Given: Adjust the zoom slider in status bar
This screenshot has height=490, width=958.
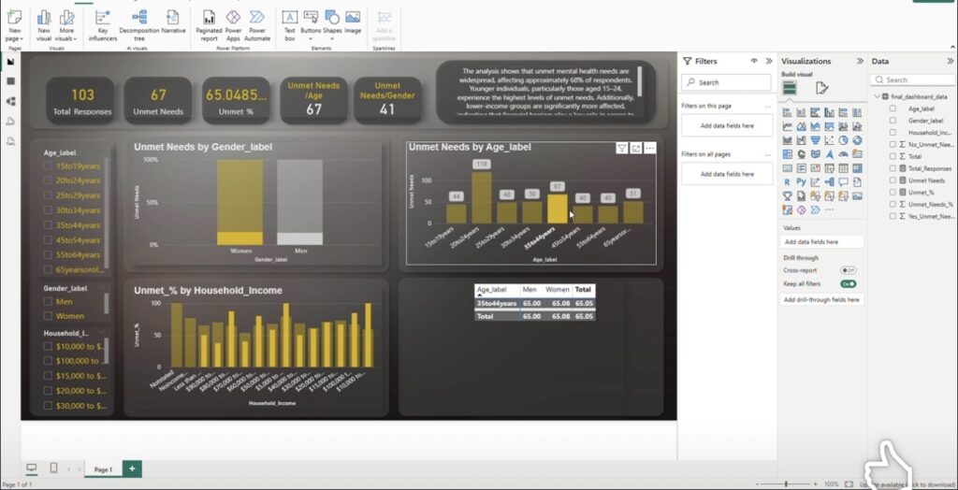Looking at the screenshot, I should 786,483.
